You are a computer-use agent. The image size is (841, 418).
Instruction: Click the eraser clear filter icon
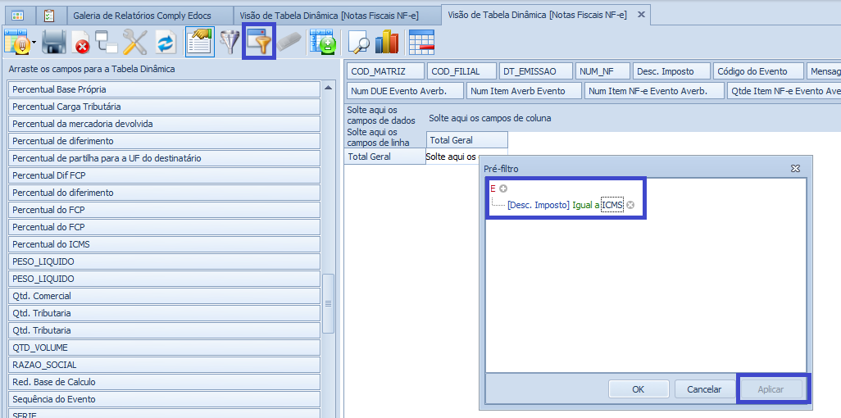[290, 43]
